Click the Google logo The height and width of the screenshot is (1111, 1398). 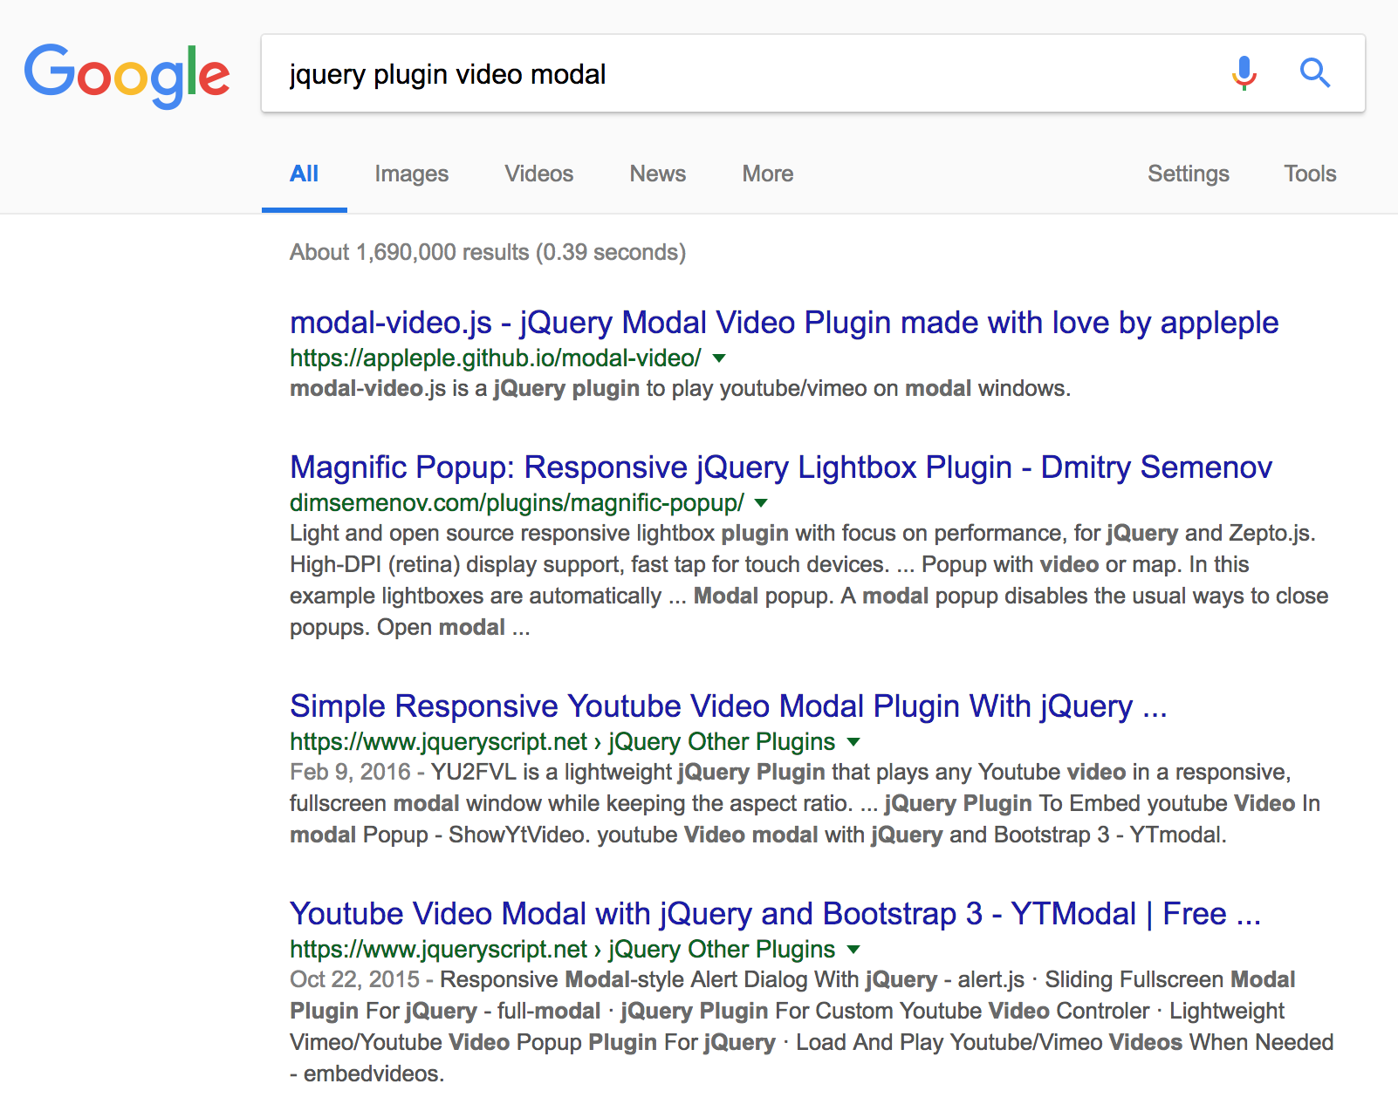(x=127, y=76)
